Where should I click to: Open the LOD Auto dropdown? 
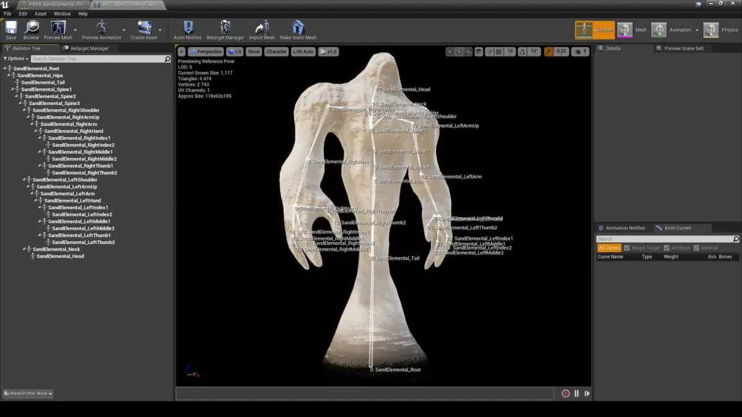[x=304, y=52]
